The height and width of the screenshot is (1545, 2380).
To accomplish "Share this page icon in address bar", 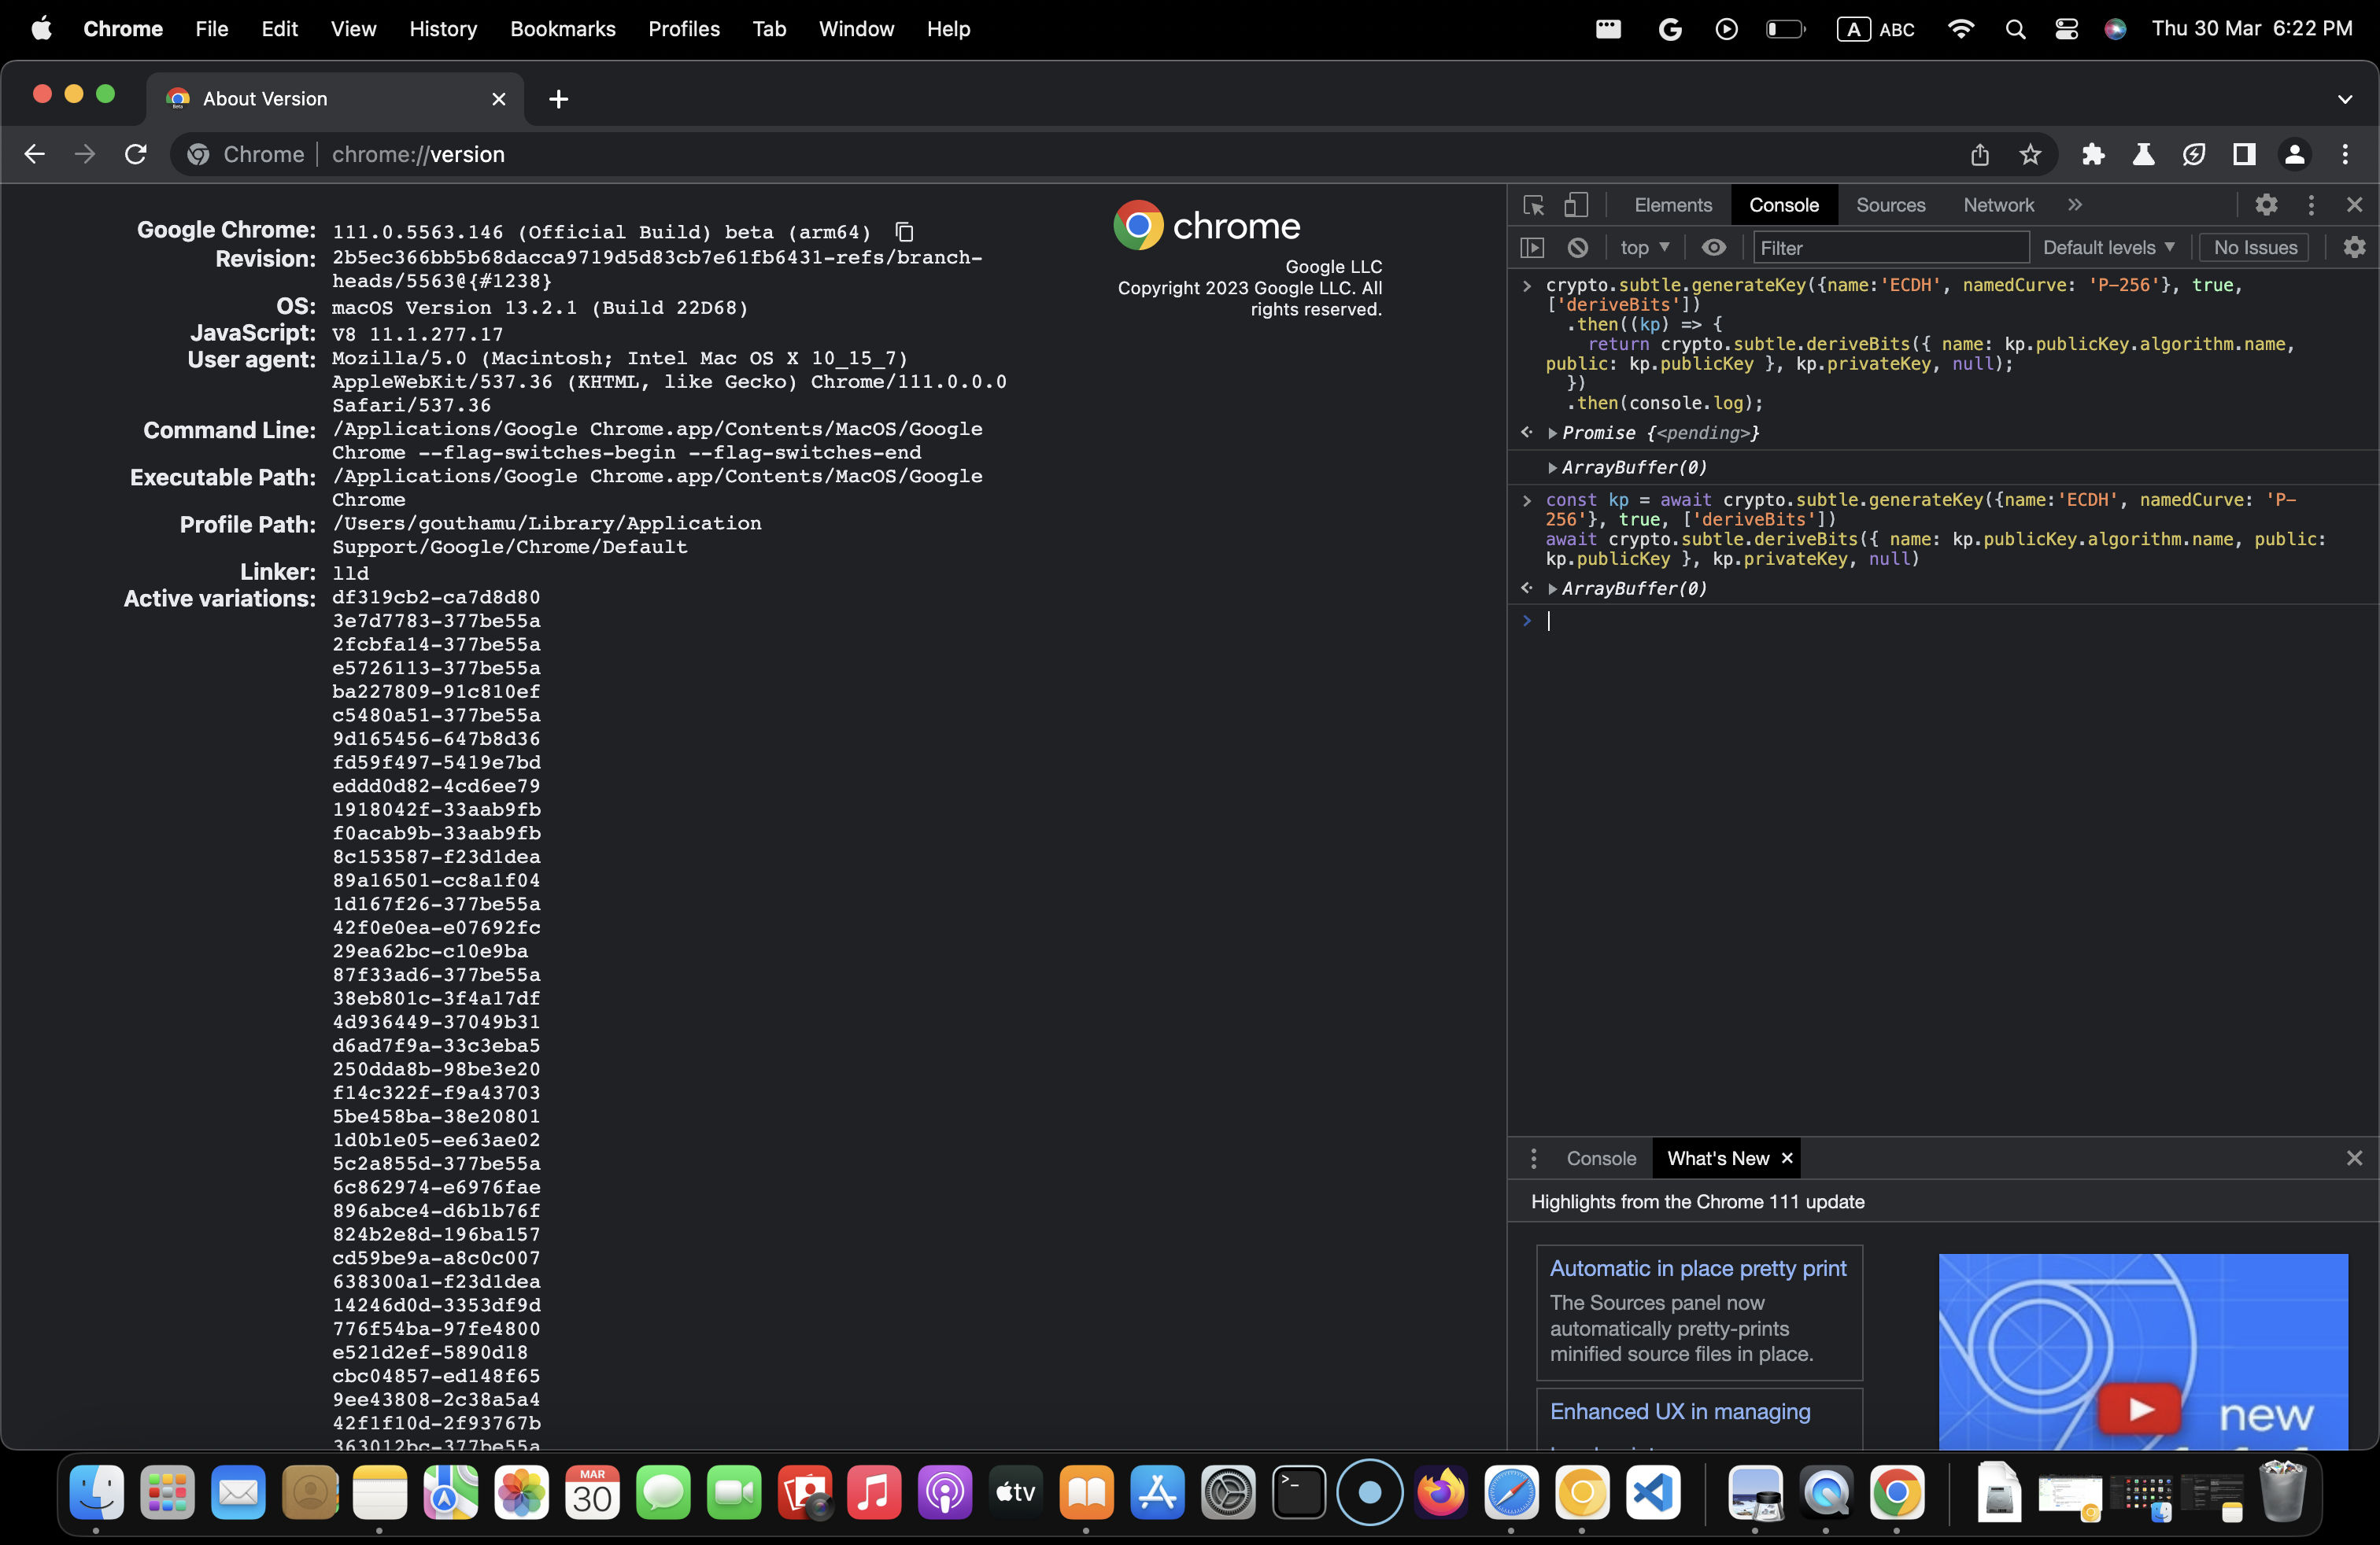I will [x=1980, y=154].
